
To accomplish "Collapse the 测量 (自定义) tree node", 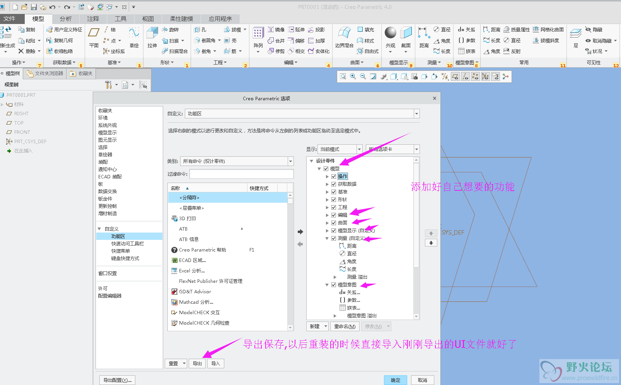I will tap(327, 238).
